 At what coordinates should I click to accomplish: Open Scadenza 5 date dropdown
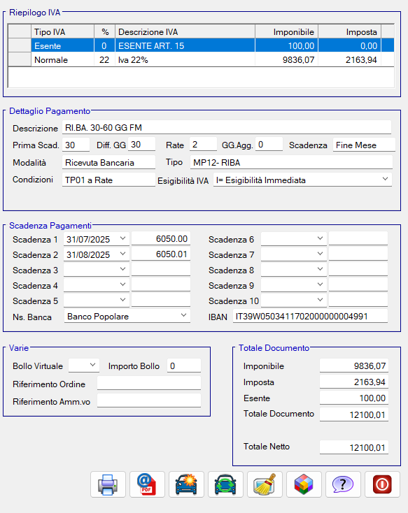(123, 300)
